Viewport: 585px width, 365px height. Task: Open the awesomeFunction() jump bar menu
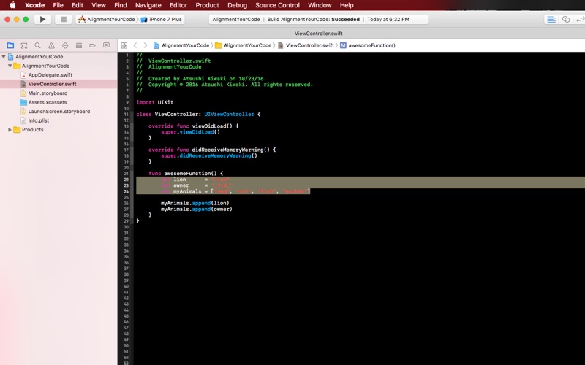[x=368, y=45]
